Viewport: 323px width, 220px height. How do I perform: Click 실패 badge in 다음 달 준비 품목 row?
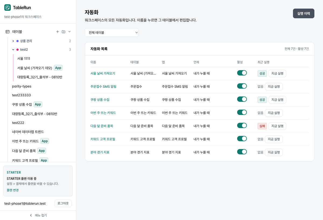coord(262,126)
